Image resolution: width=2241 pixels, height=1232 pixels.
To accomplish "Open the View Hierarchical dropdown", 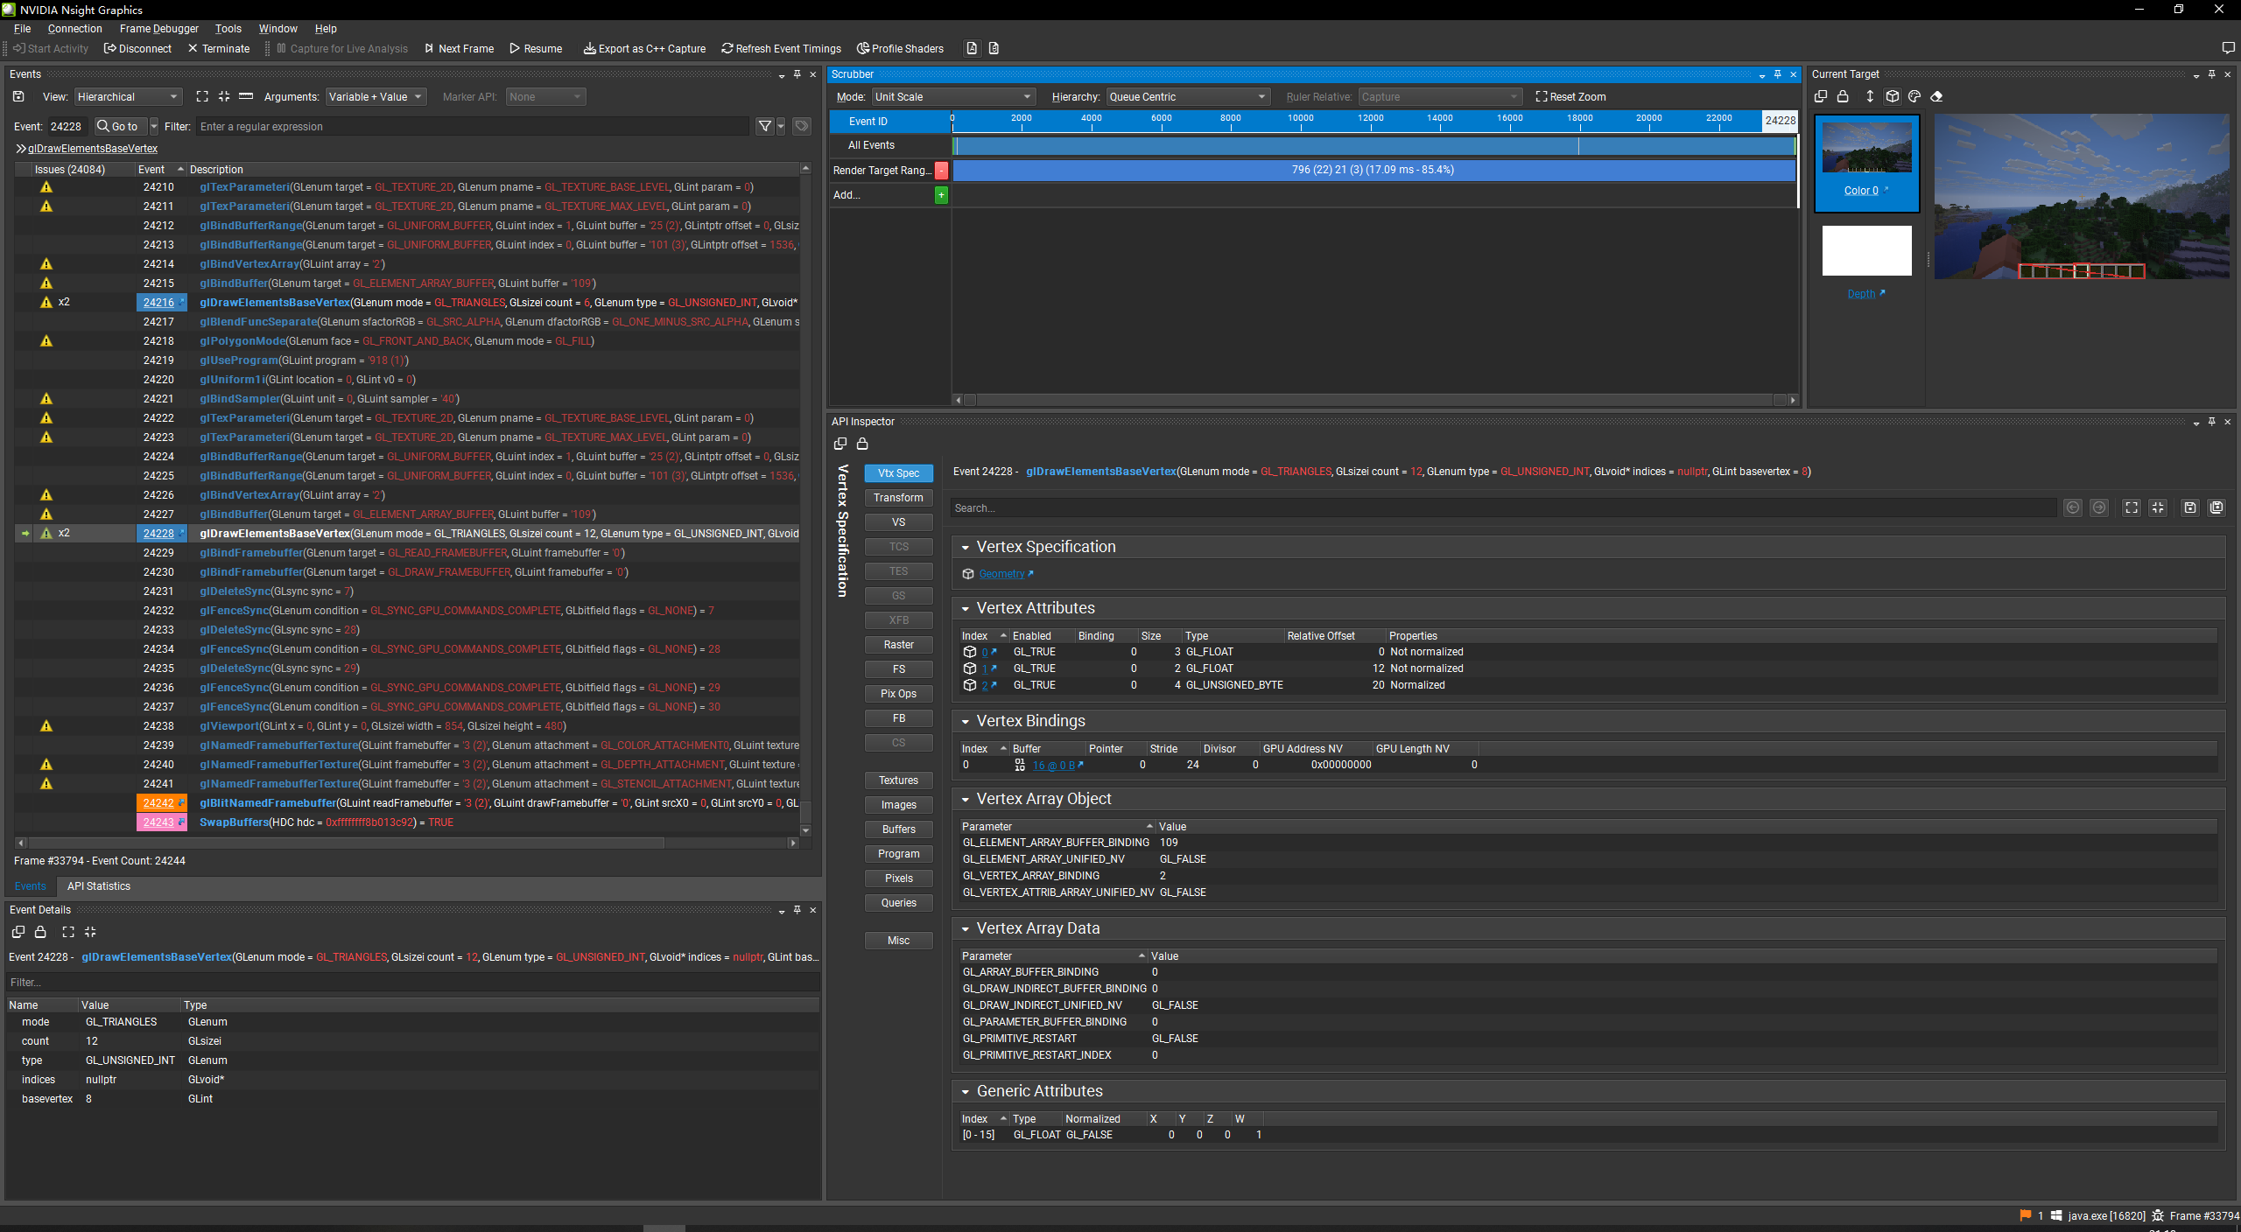I will click(x=127, y=97).
